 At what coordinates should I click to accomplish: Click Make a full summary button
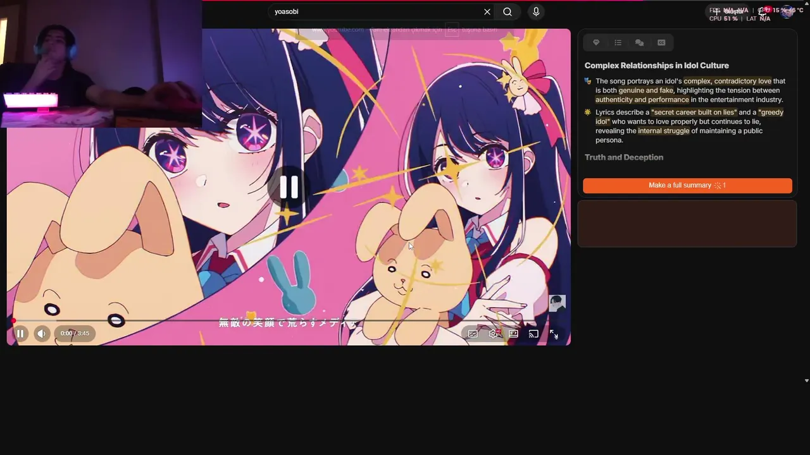point(687,185)
